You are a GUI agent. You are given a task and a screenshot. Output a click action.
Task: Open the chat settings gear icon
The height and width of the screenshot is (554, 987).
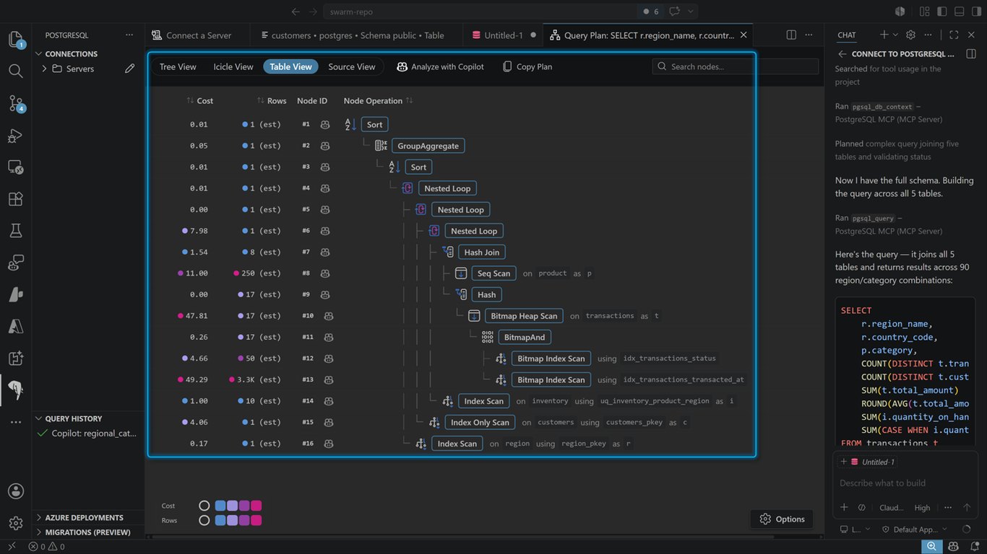910,35
